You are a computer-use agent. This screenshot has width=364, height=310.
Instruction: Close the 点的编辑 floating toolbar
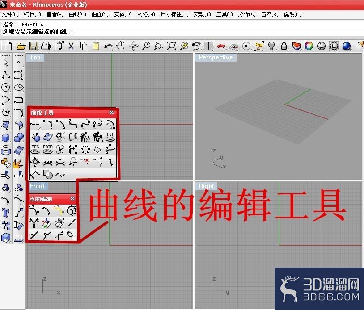click(72, 199)
